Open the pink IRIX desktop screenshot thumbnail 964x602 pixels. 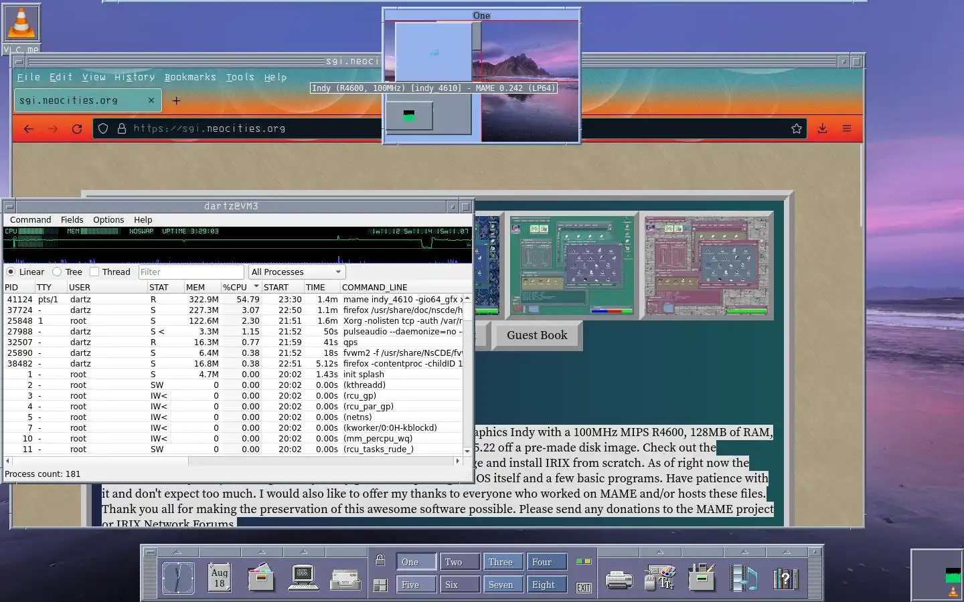pyautogui.click(x=706, y=266)
